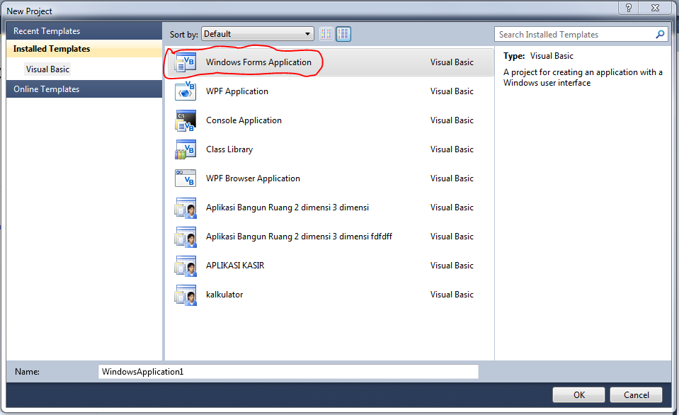This screenshot has width=679, height=415.
Task: Select 'Aplikasi Bangun Ruang 2 dimensi 3 dimensi' entry
Action: coord(287,207)
